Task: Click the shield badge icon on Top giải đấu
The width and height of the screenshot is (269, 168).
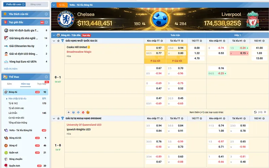Action: [5, 22]
